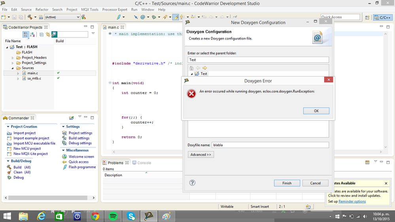Open the Run menu
Screen dimensions: 395x222
[134, 9]
